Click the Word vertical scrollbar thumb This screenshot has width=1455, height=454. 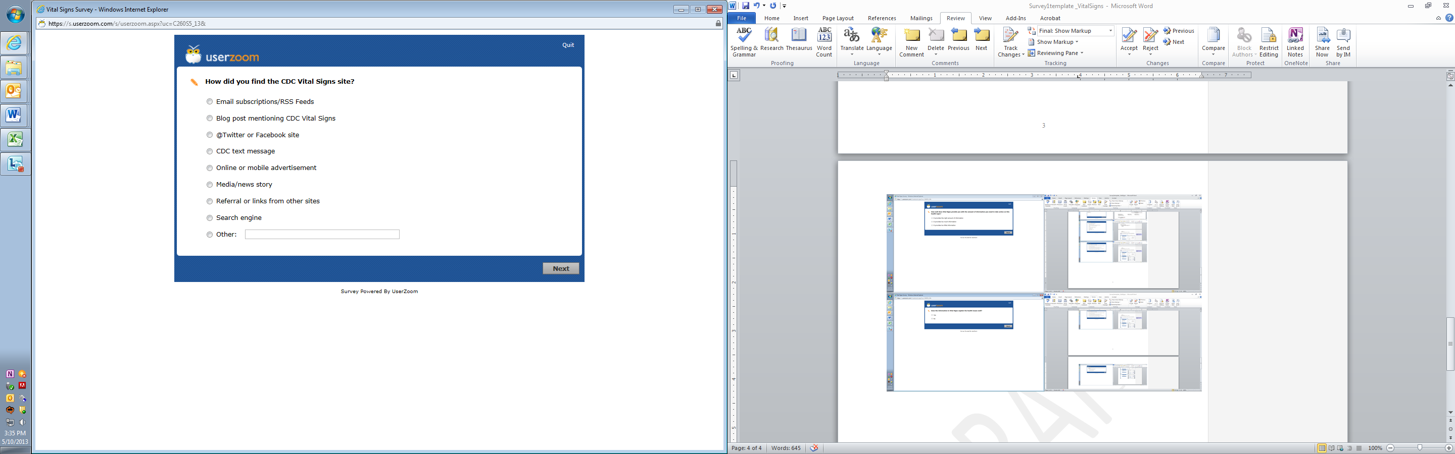(x=1450, y=344)
